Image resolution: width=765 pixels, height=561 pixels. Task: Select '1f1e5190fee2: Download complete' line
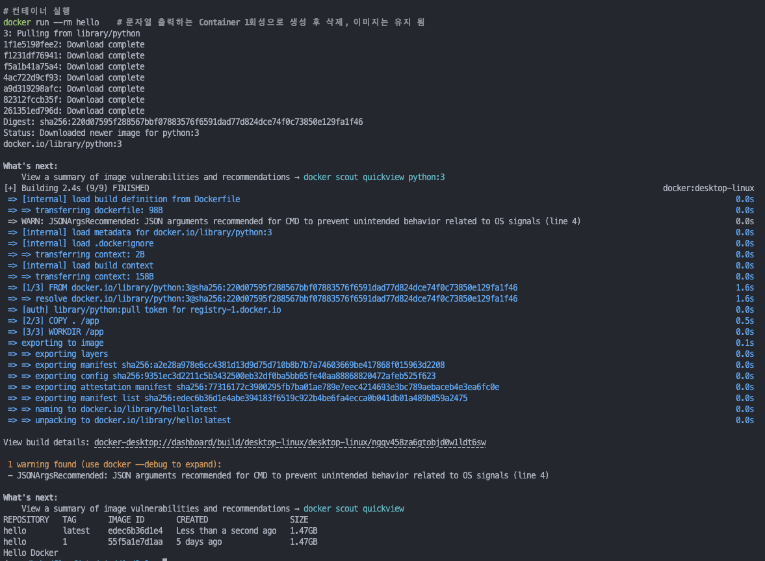click(x=73, y=44)
